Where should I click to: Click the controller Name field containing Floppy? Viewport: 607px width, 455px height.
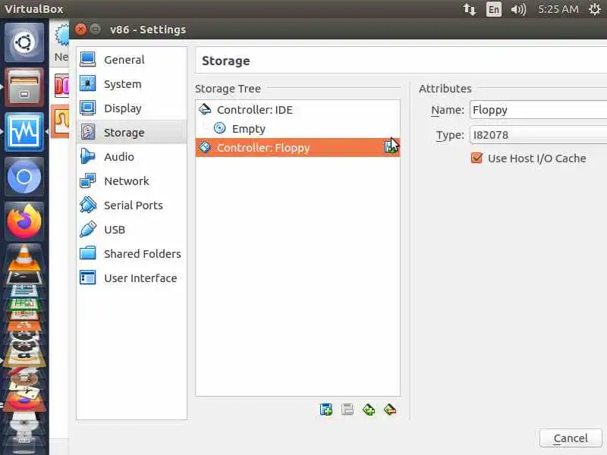click(538, 110)
